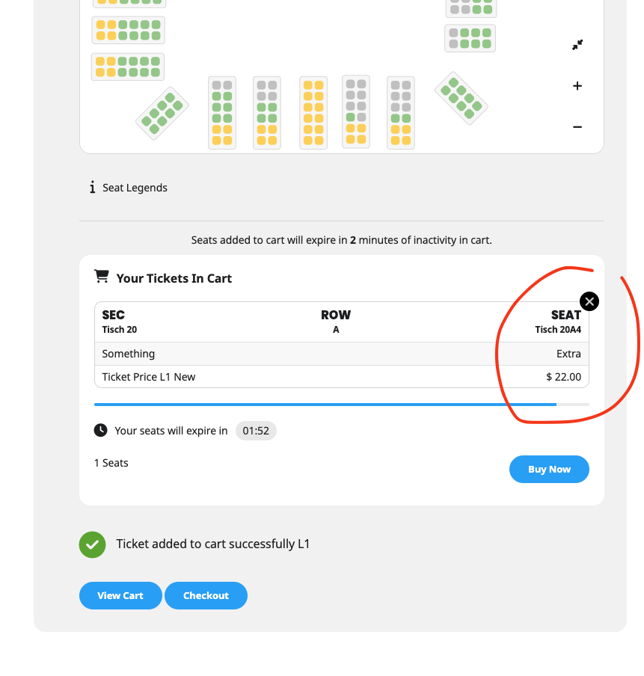Click the clock icon beside the expiry timer

[x=100, y=430]
